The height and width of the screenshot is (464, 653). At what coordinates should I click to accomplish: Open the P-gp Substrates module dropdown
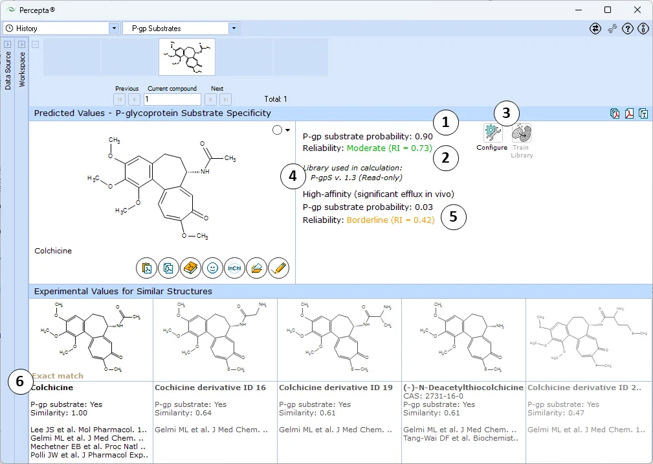coord(181,29)
